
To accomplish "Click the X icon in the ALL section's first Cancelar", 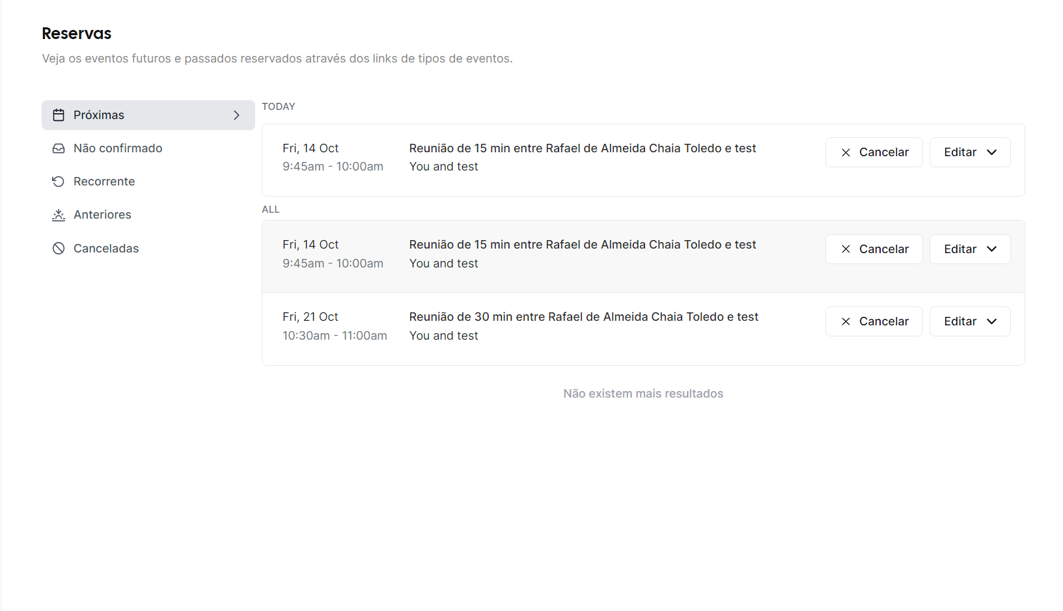I will (x=846, y=249).
